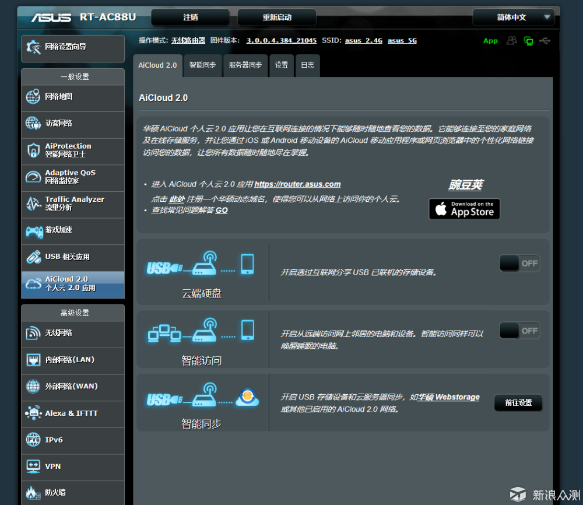Image resolution: width=583 pixels, height=505 pixels.
Task: Click the USB 相关应用 plug icon
Action: pyautogui.click(x=33, y=257)
